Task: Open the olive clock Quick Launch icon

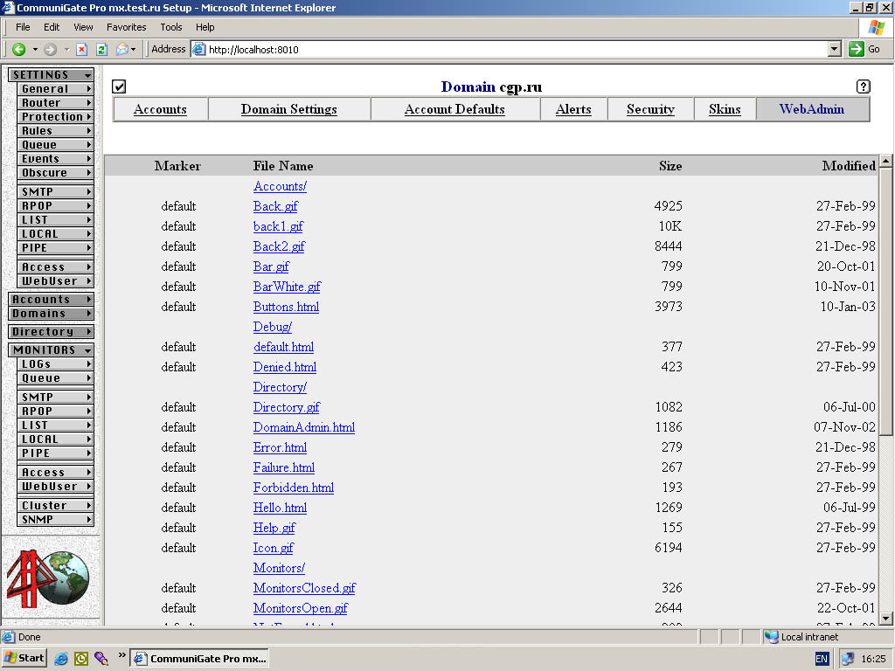Action: pos(81,659)
